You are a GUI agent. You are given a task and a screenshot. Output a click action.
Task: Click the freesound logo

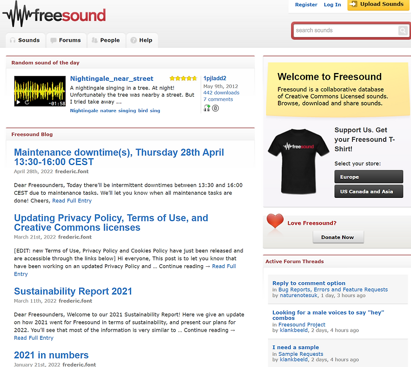point(54,14)
